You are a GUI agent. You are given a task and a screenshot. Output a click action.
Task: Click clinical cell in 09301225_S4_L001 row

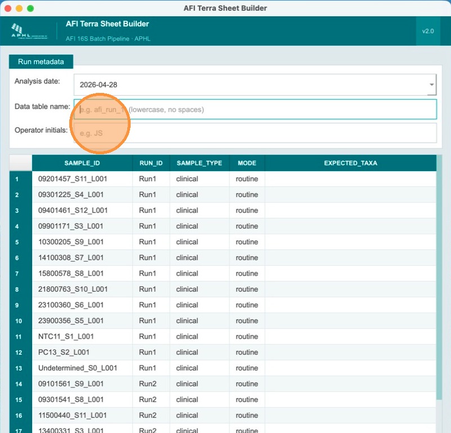tap(199, 195)
